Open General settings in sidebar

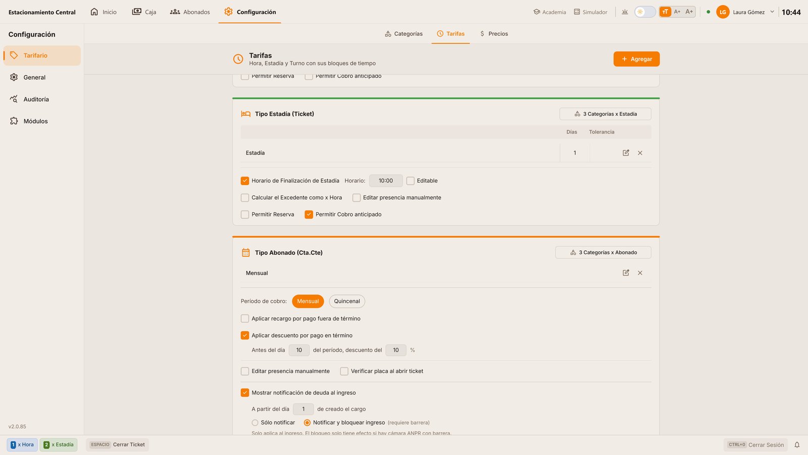coord(42,77)
